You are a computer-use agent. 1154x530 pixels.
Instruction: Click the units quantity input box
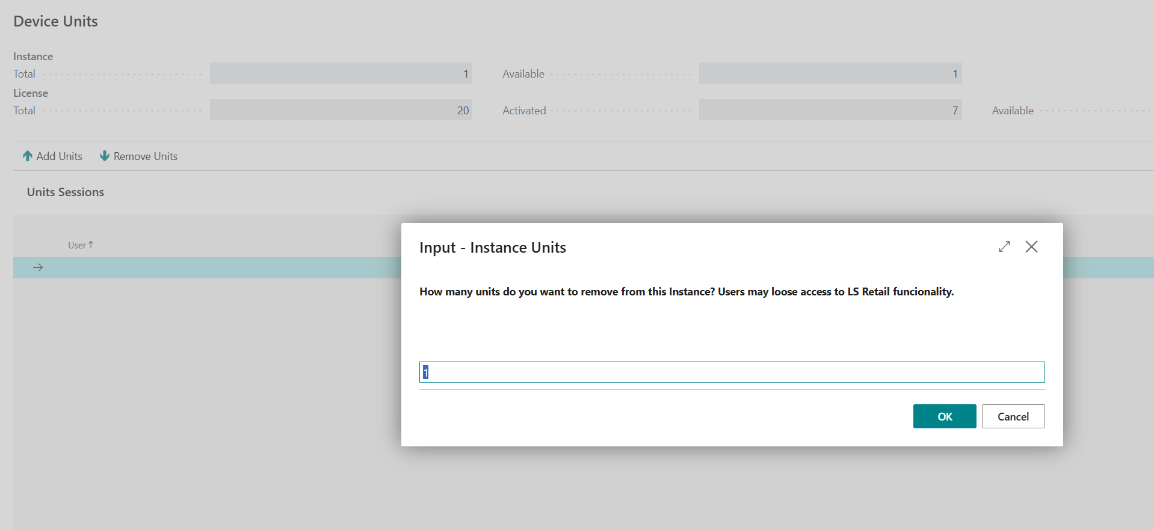(x=732, y=372)
